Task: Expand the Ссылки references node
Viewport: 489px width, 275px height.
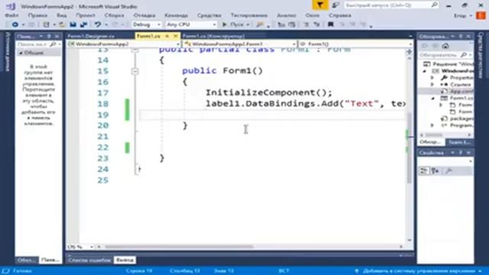Action: 432,84
